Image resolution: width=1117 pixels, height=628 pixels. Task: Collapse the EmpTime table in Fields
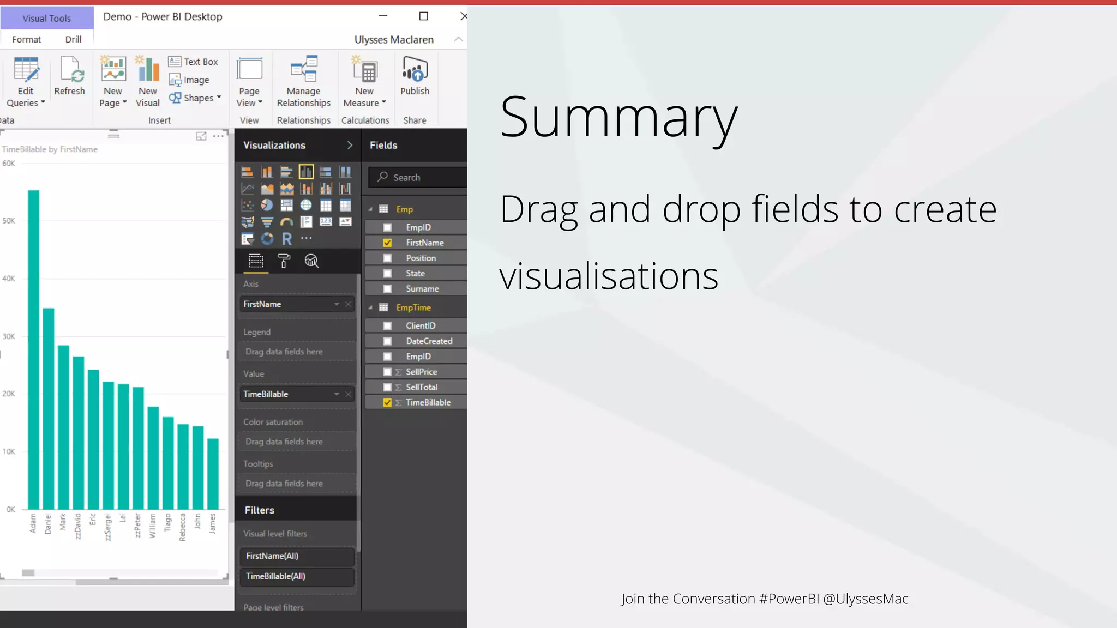[x=370, y=307]
